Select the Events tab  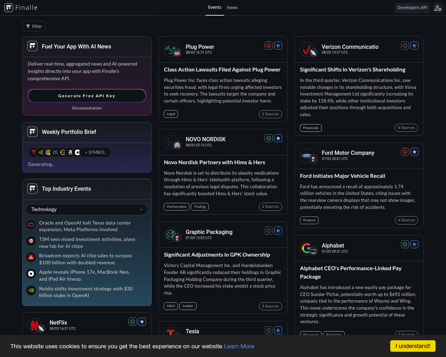[x=214, y=7]
